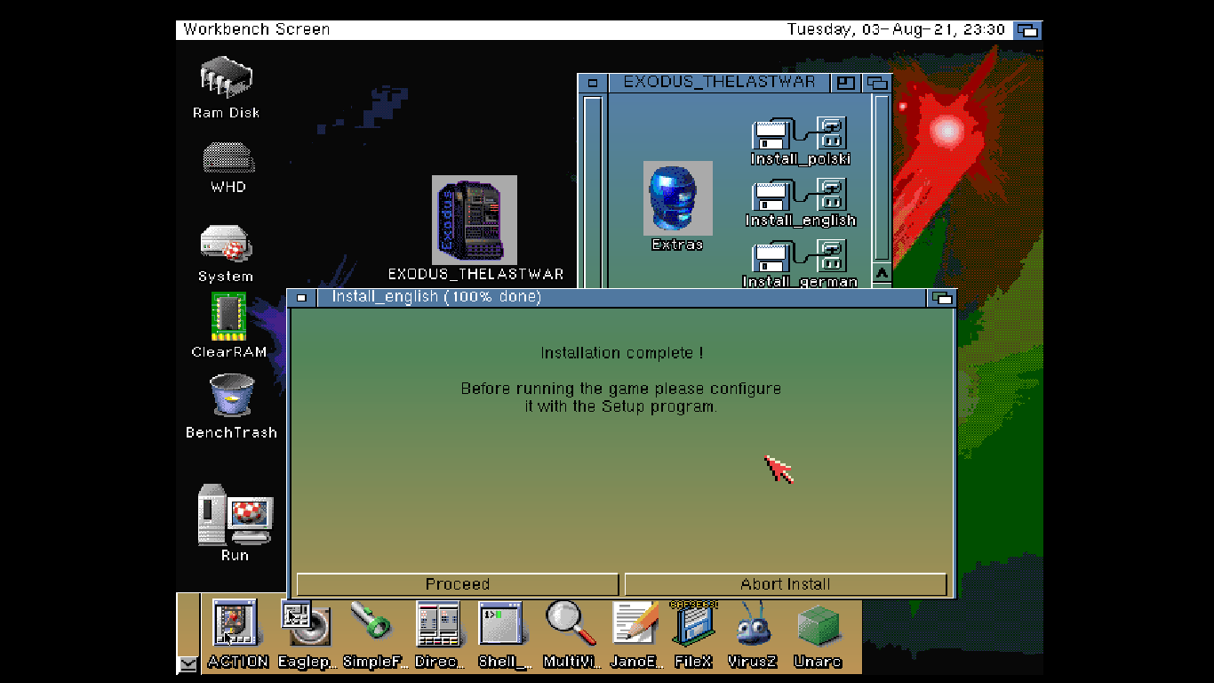
Task: Click the Workbench screen depth gadget
Action: (1028, 29)
